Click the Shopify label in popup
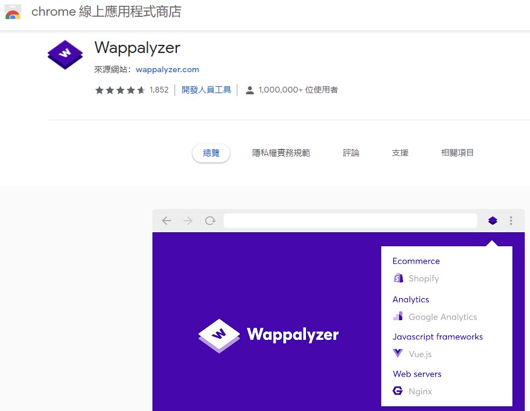The image size is (530, 411). pyautogui.click(x=424, y=278)
